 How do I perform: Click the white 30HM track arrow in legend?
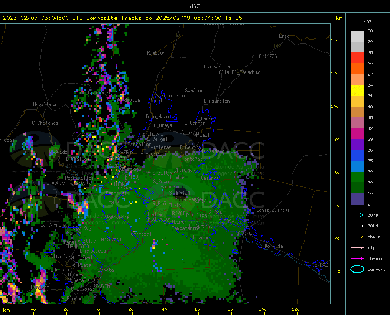click(357, 226)
